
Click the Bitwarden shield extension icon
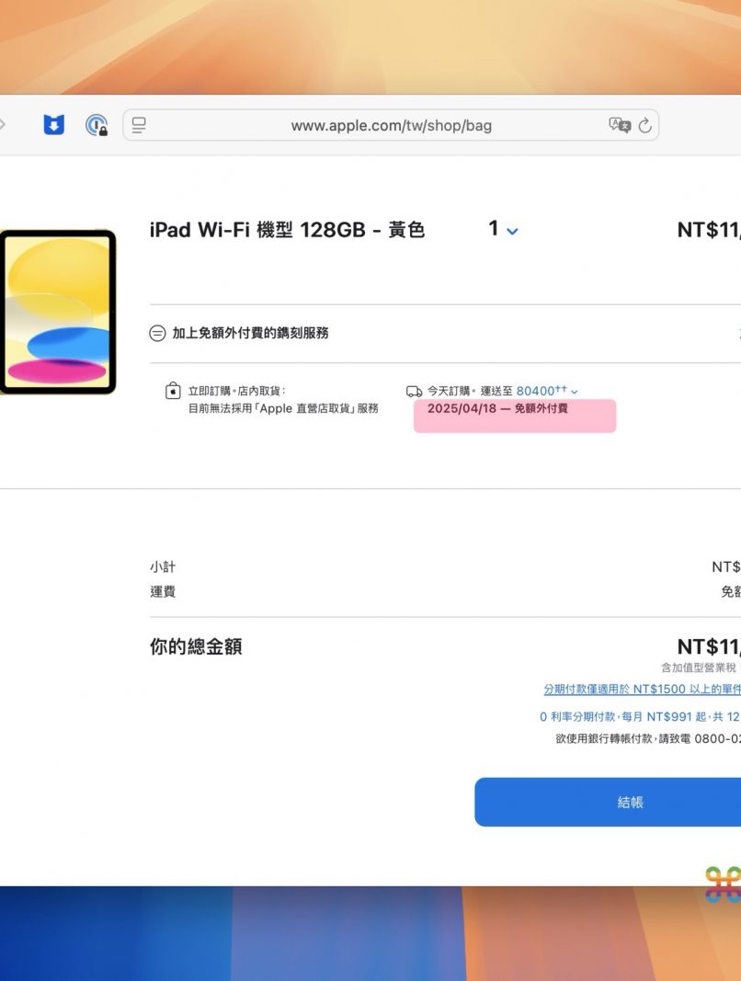[54, 125]
